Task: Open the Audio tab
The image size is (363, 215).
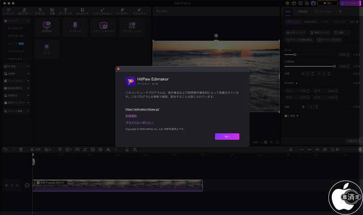Action: 66,11
